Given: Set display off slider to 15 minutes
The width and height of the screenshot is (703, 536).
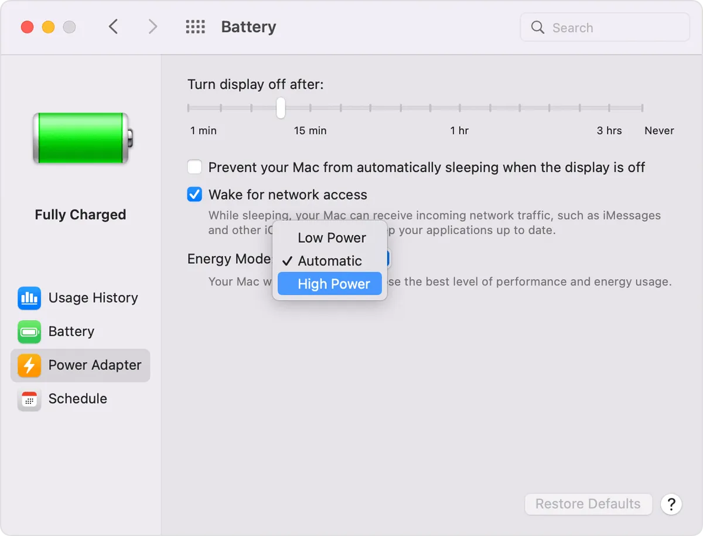Looking at the screenshot, I should 280,108.
